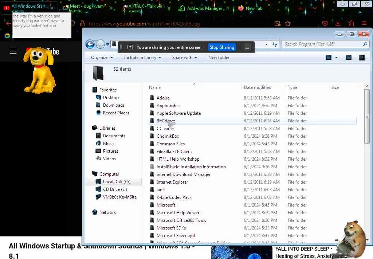Select the ChomikBox folder icon
The width and height of the screenshot is (373, 259).
(152, 136)
